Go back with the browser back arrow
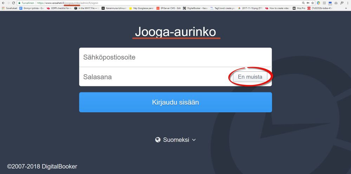 pyautogui.click(x=3, y=3)
